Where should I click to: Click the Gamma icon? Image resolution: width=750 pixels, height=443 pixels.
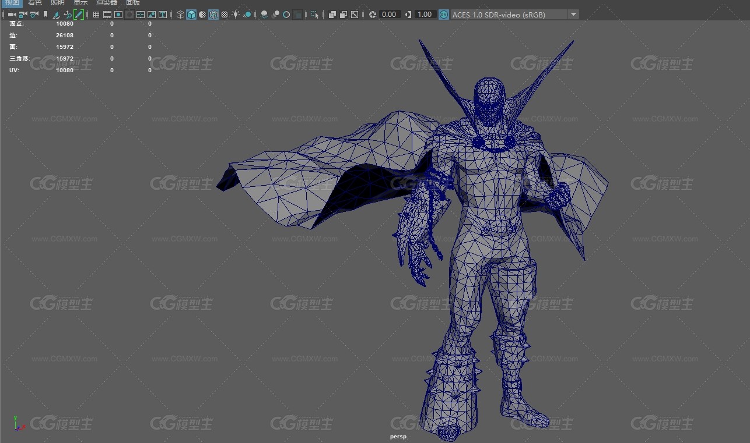[x=408, y=15]
